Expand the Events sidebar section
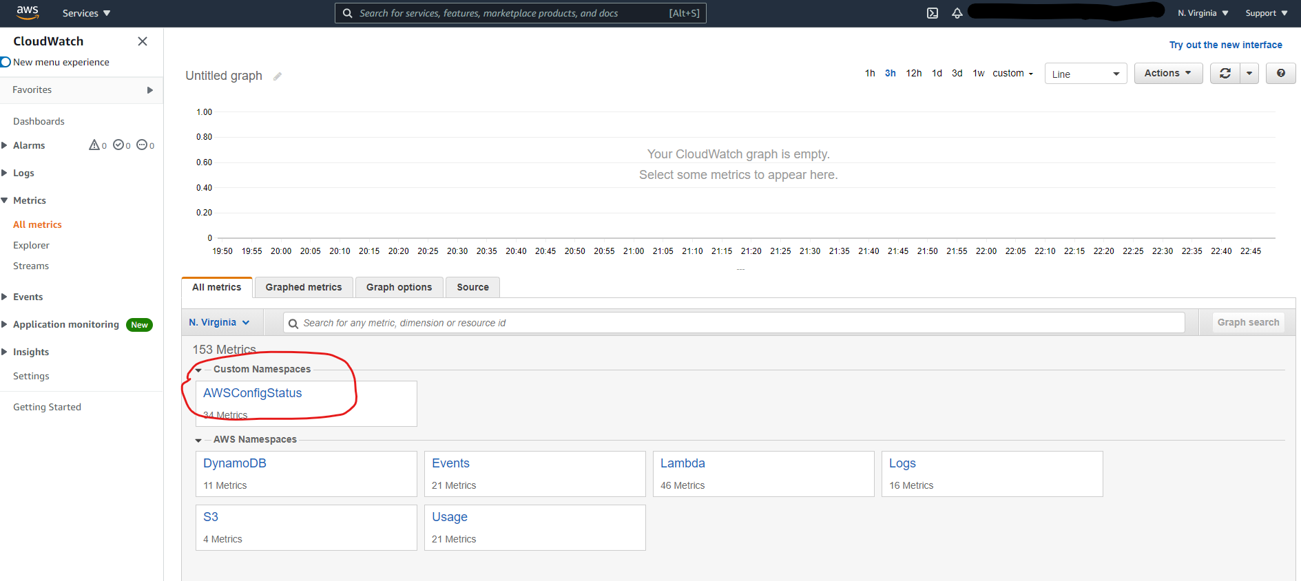The height and width of the screenshot is (581, 1301). pyautogui.click(x=5, y=297)
